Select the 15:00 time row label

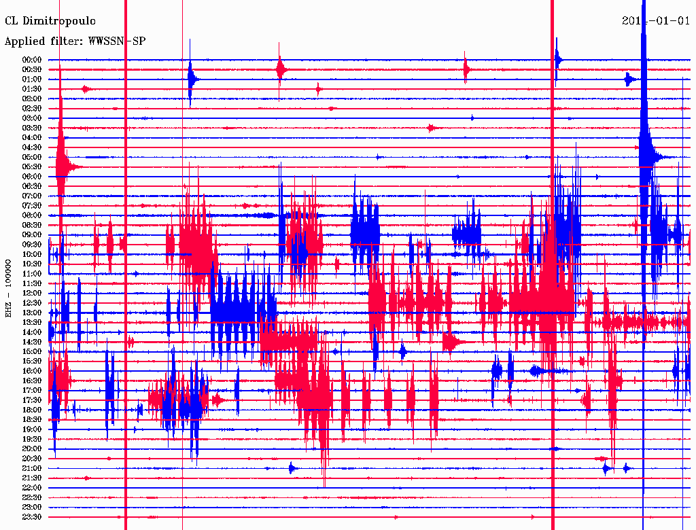click(x=32, y=351)
